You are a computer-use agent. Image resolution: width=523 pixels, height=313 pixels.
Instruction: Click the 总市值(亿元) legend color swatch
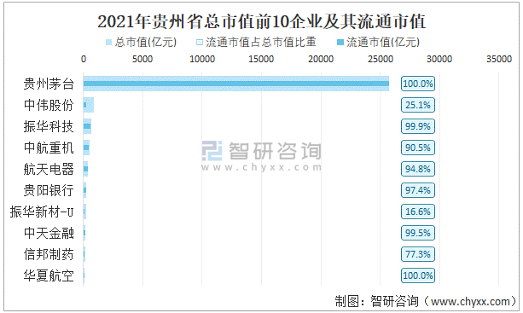pos(108,43)
